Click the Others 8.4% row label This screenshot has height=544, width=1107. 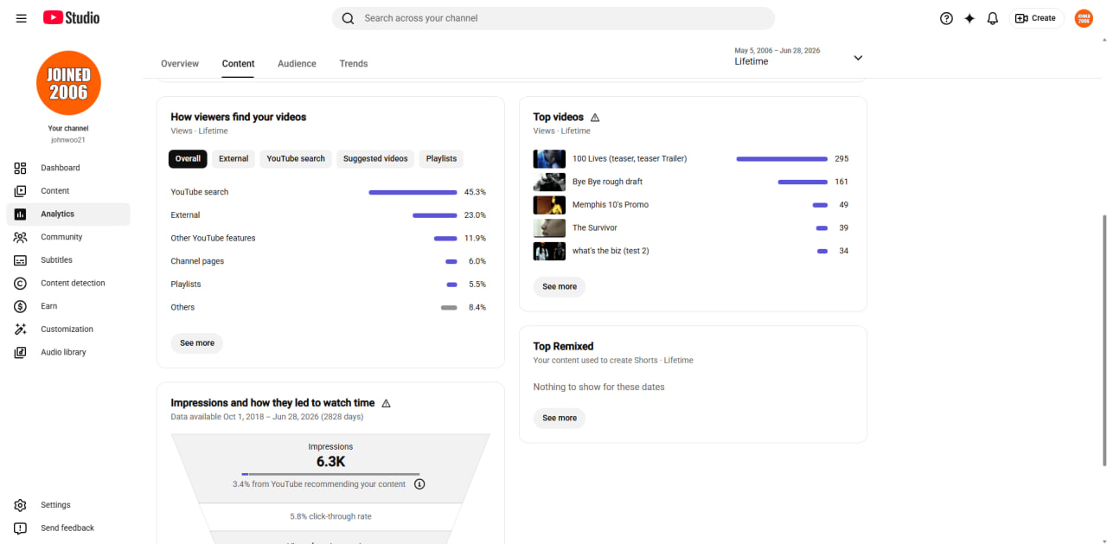click(x=182, y=307)
